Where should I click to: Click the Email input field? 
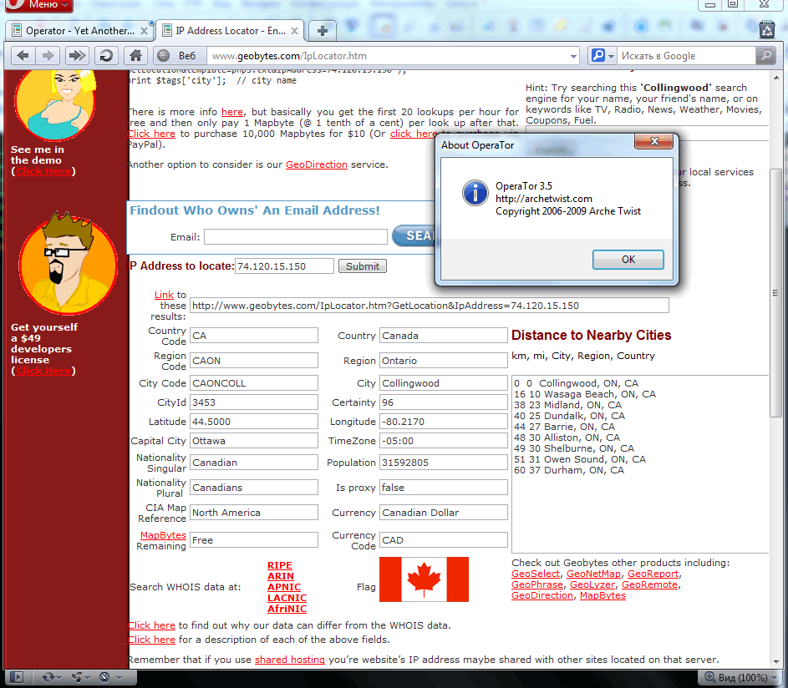tap(295, 237)
